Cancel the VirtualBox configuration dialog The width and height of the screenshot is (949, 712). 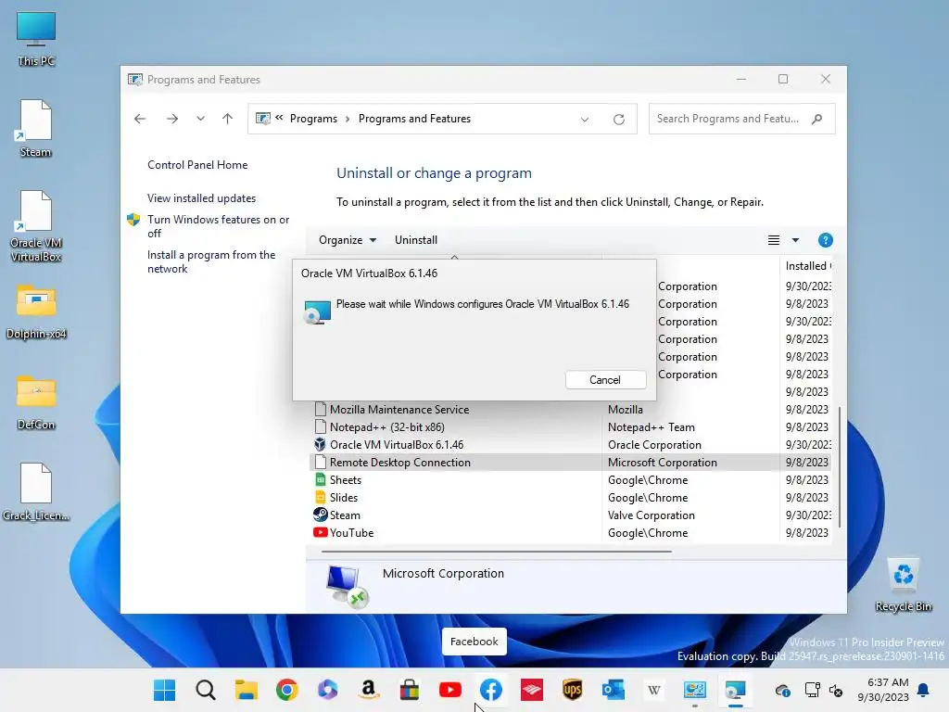click(605, 379)
